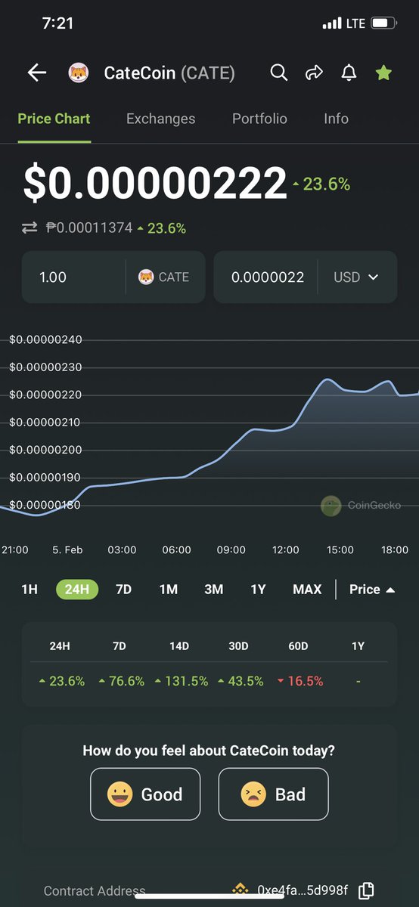The height and width of the screenshot is (907, 419).
Task: Select the 1M chart range
Action: coord(169,590)
